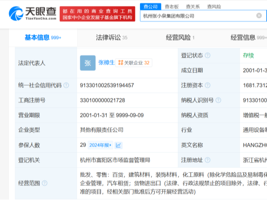Image resolution: width=267 pixels, height=200 pixels.
Task: Select the 登记机关 label cell
Action: point(46,160)
